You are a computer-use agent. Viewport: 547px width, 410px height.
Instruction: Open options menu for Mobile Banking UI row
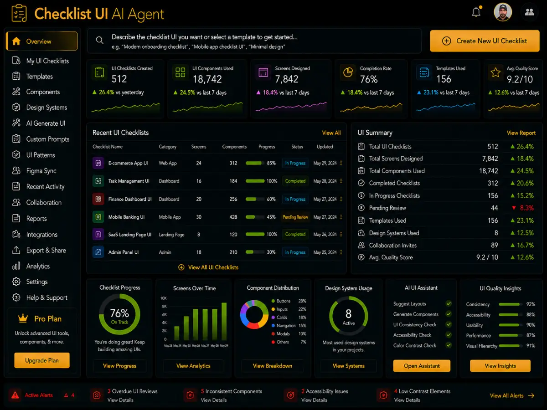[x=341, y=217]
